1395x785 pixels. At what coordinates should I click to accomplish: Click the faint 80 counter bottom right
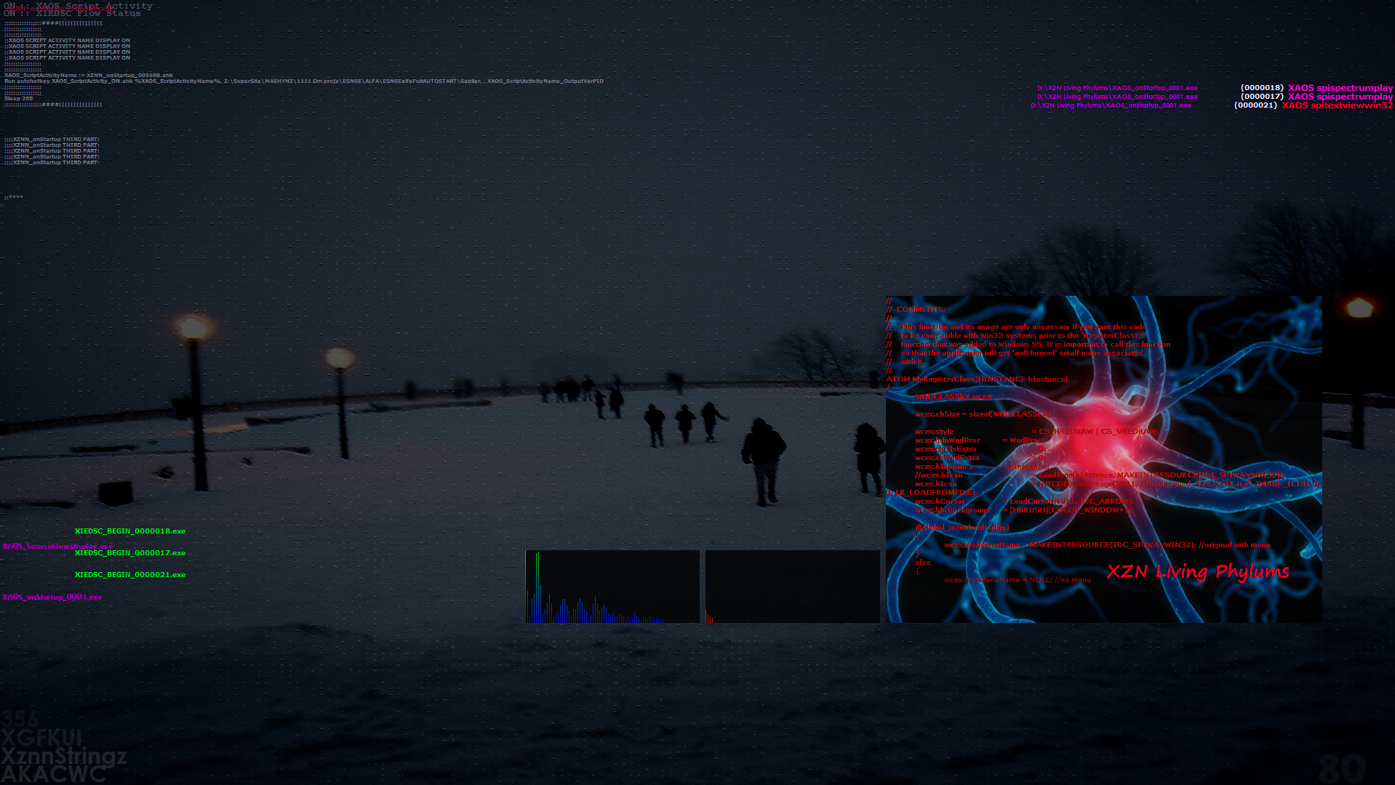pos(1341,768)
